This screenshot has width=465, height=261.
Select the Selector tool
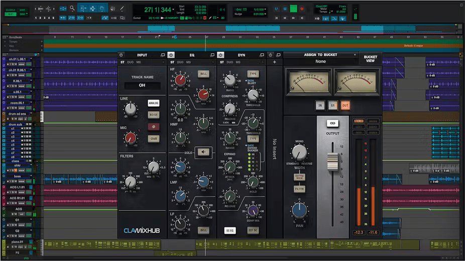pos(93,9)
